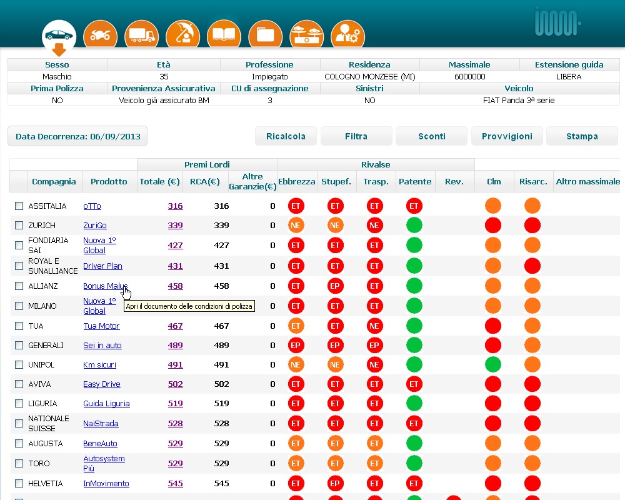This screenshot has height=500, width=625.
Task: Open GENERALI total premium 489 link
Action: click(x=176, y=345)
